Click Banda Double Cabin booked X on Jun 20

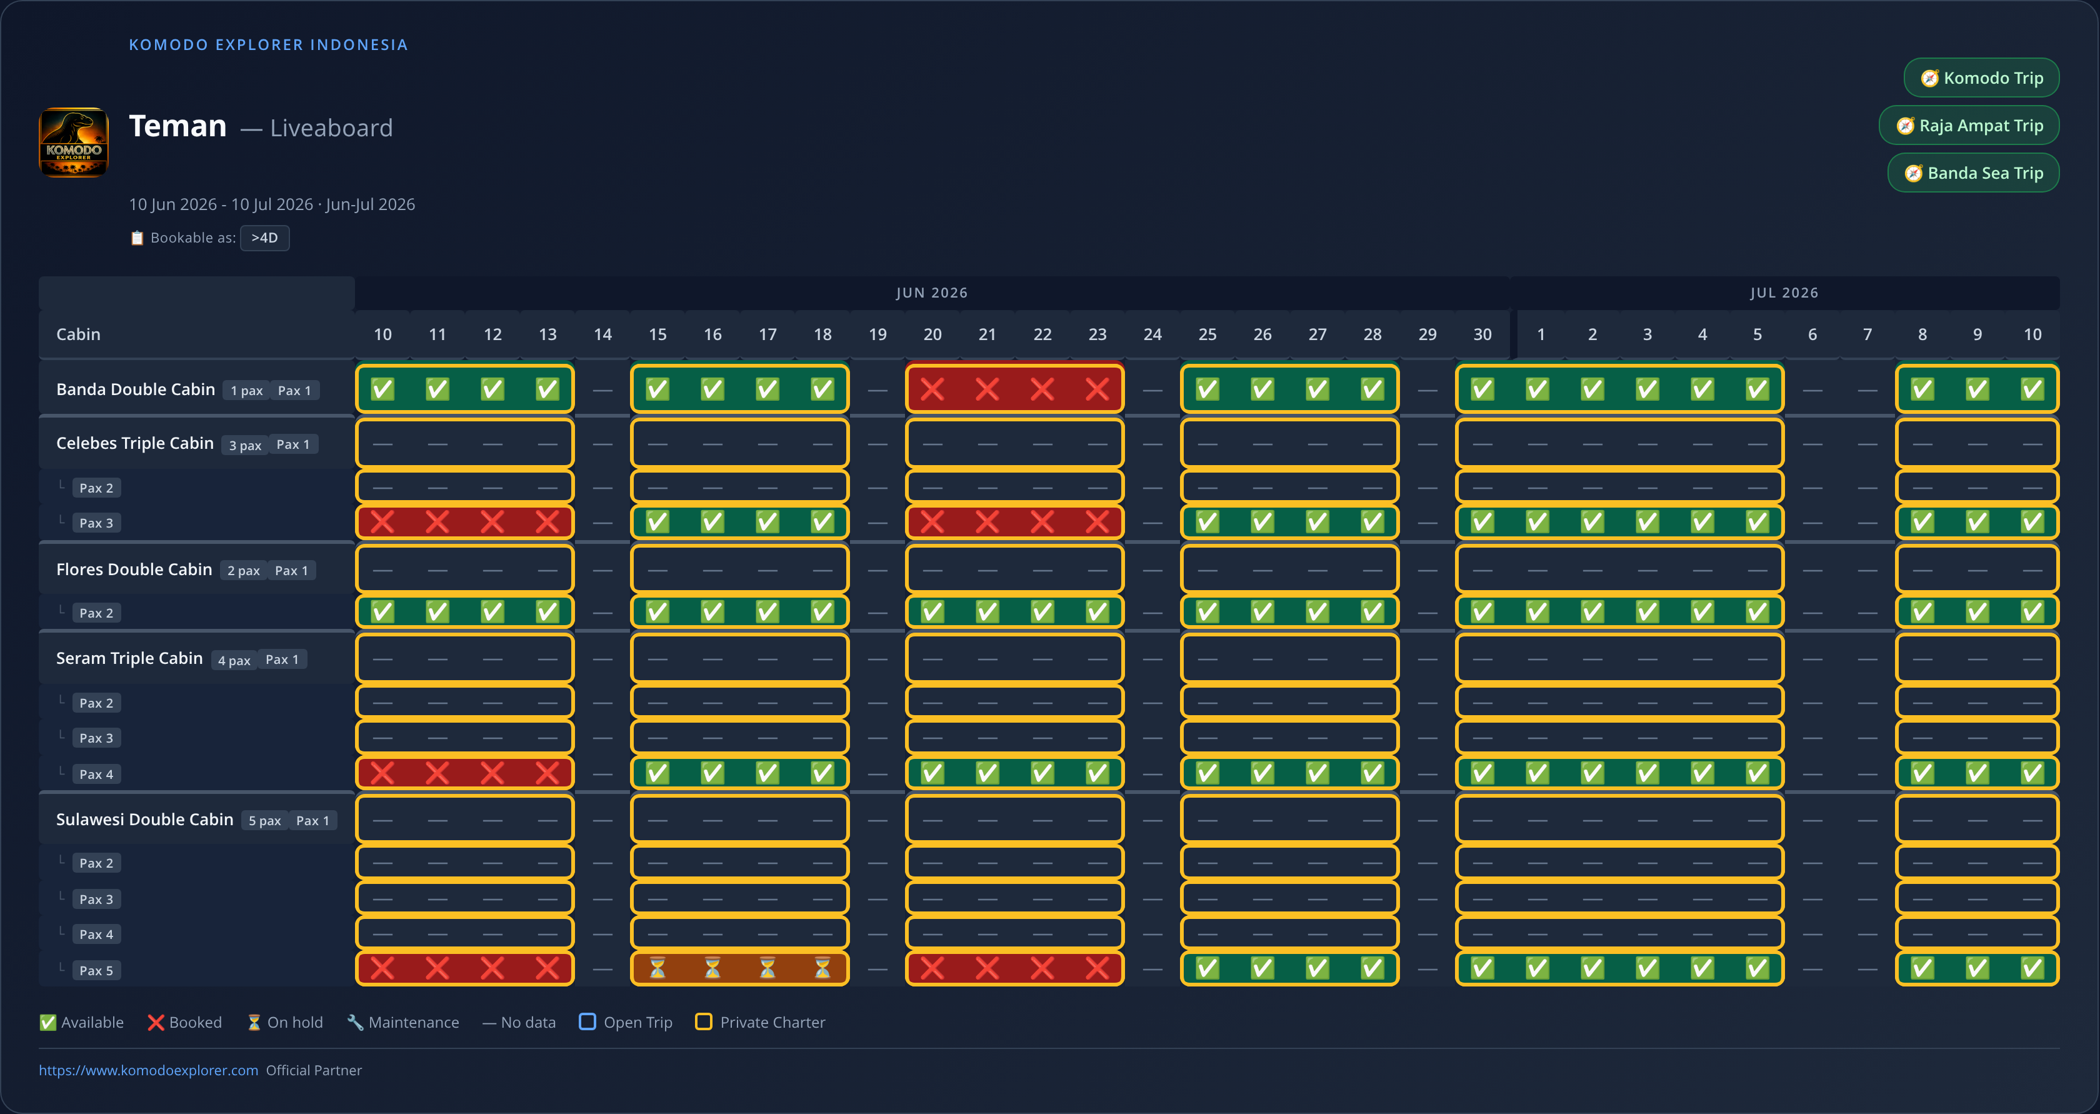point(932,389)
